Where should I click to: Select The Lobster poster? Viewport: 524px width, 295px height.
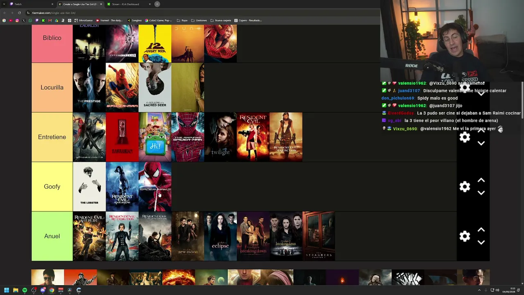tap(89, 186)
